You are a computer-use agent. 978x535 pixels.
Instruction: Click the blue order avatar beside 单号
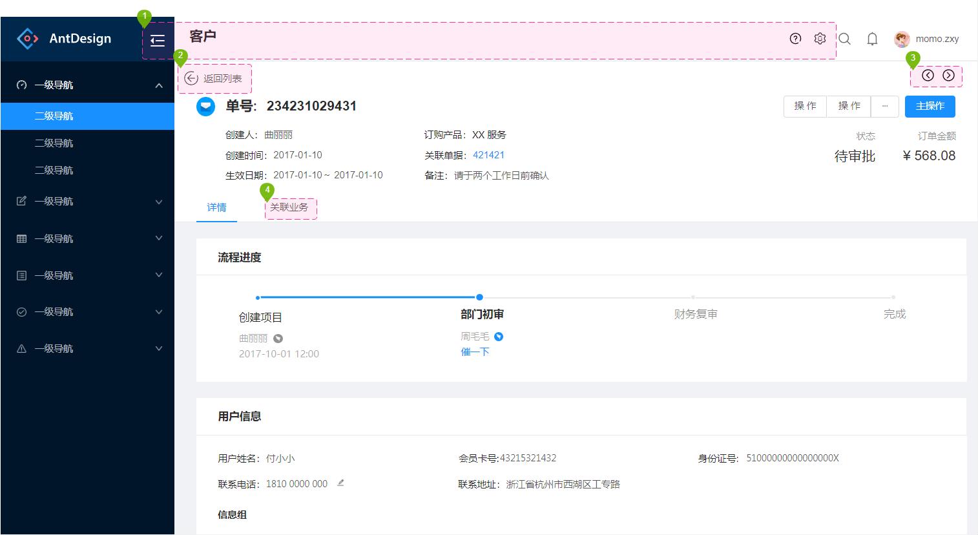point(205,107)
